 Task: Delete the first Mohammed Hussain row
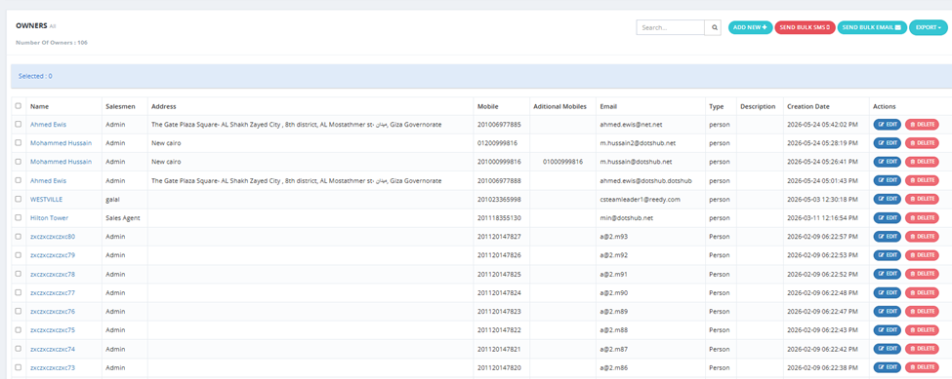(922, 143)
